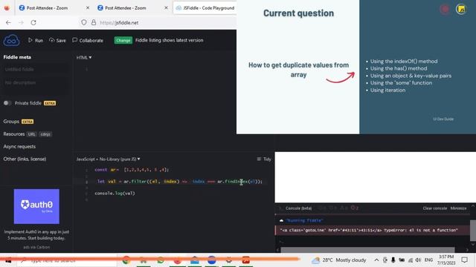Click the console scroll-right arrow
476x267 pixels.
(467, 250)
